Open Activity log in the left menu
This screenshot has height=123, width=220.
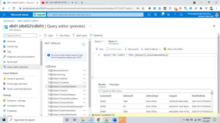[x=12, y=46]
